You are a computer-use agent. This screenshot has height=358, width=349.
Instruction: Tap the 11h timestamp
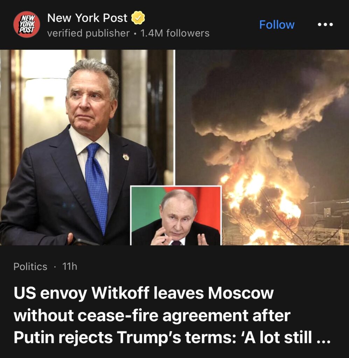70,266
